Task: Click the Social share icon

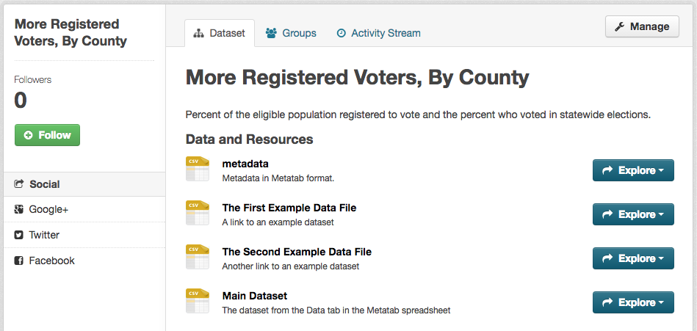Action: tap(18, 184)
